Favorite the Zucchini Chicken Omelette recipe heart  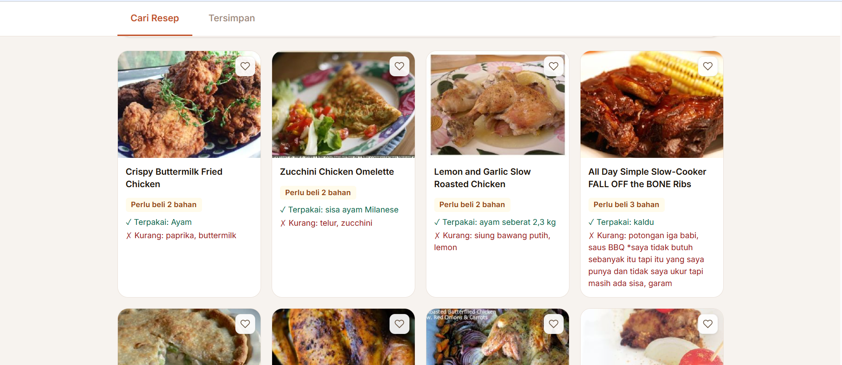[x=399, y=66]
